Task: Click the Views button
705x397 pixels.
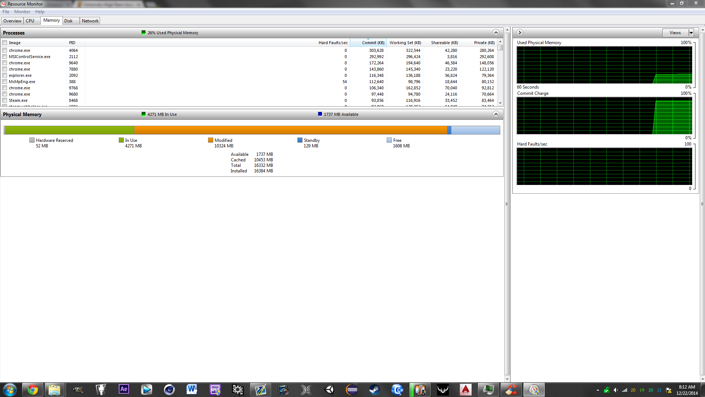Action: point(675,33)
